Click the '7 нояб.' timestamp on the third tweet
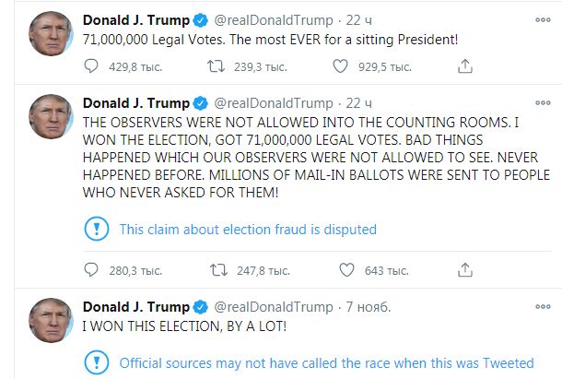This screenshot has height=379, width=562. pyautogui.click(x=369, y=307)
